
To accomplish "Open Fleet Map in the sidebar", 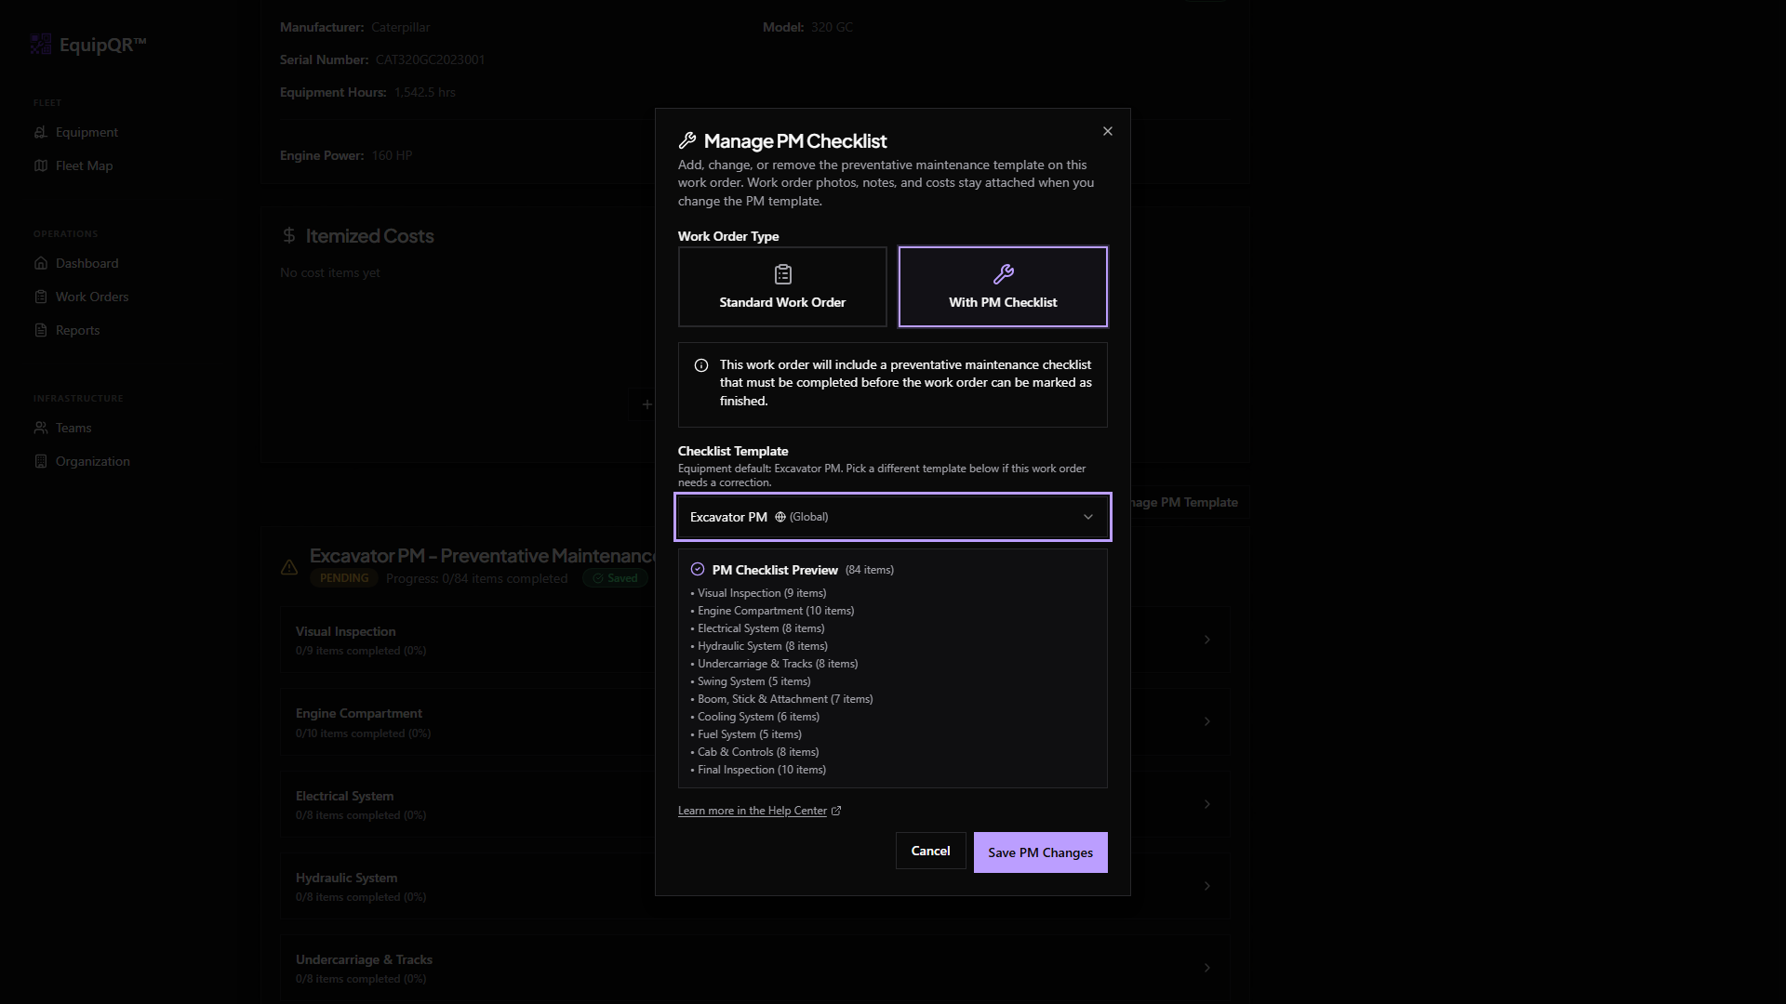I will point(84,165).
